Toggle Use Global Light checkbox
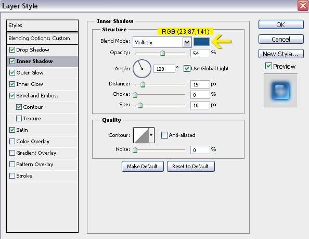Viewport: 309px width, 239px height. [187, 68]
